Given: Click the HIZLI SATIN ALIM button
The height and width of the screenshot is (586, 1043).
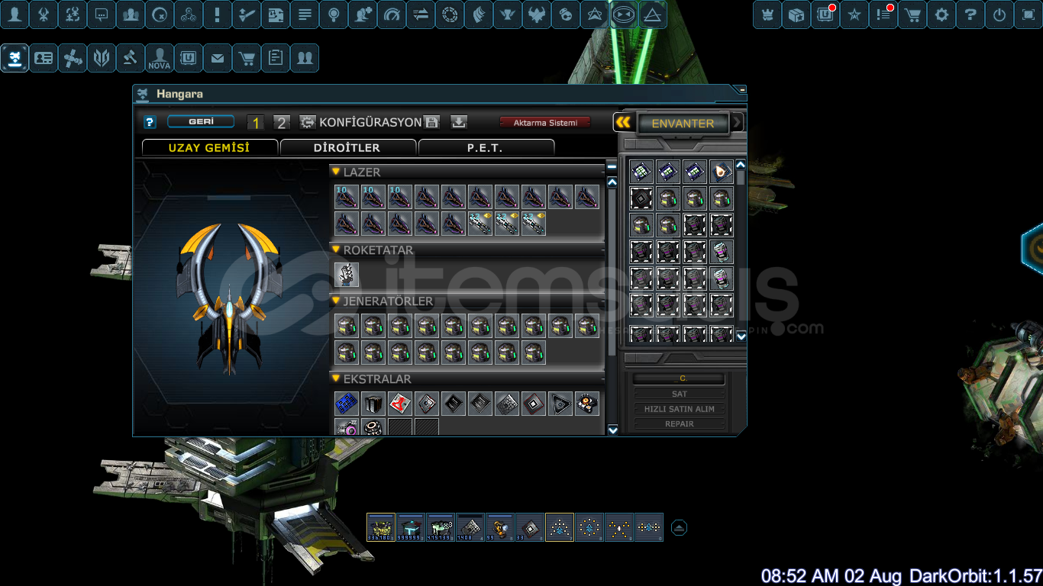Looking at the screenshot, I should [x=680, y=409].
